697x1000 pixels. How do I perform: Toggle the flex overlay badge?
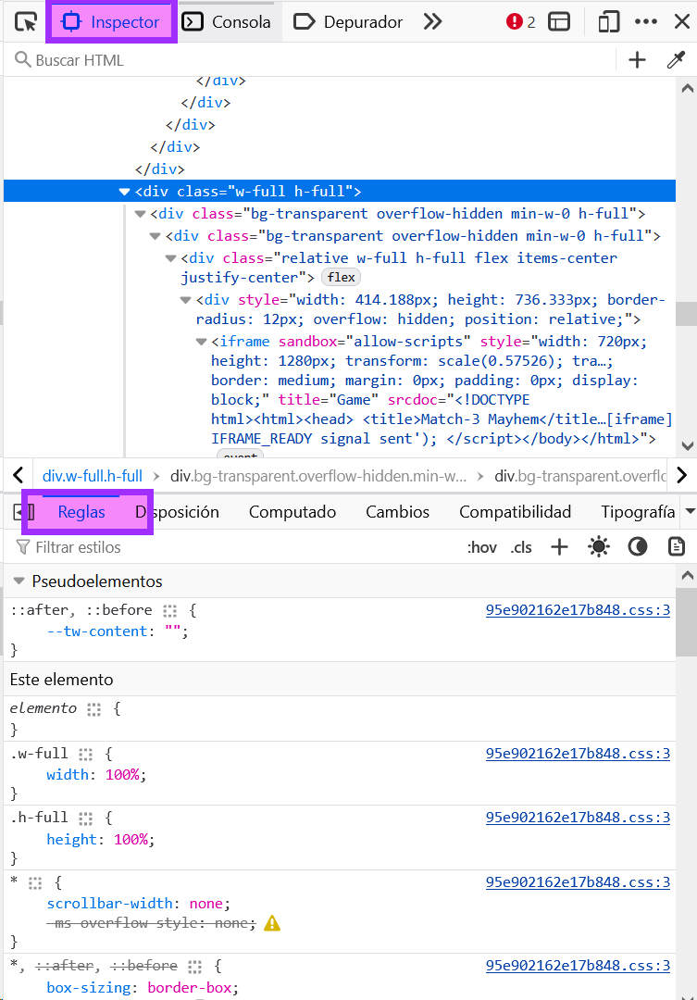[341, 277]
